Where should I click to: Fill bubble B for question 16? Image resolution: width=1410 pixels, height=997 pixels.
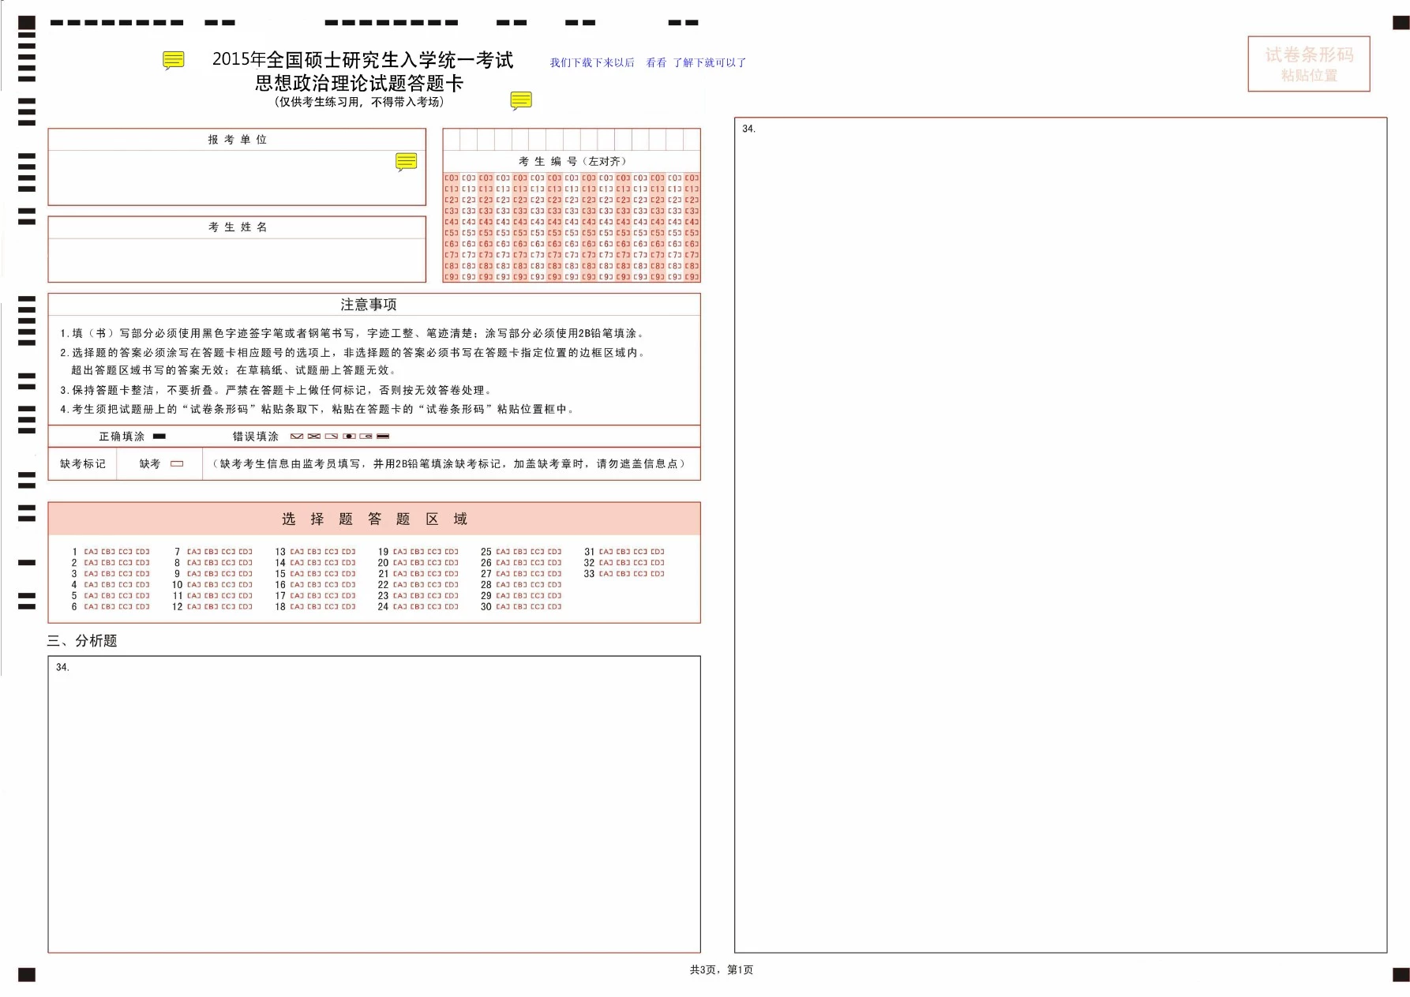(314, 585)
